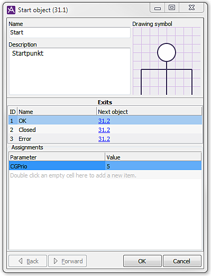Cancel the Start object dialog
Viewport: 211px width, 276px height.
pos(182,261)
